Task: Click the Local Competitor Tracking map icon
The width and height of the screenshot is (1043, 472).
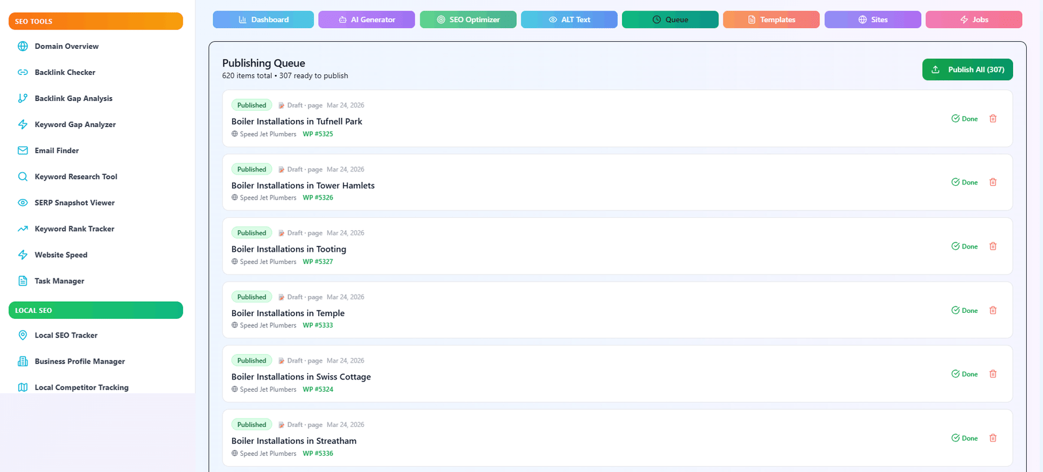Action: pos(23,387)
